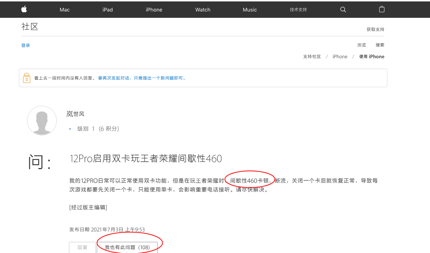
Task: Select iPhone in top navigation bar
Action: point(154,10)
